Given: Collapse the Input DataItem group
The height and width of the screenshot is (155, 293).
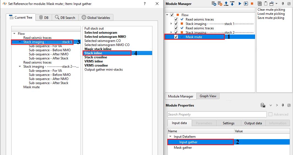Looking at the screenshot, I should (170, 137).
